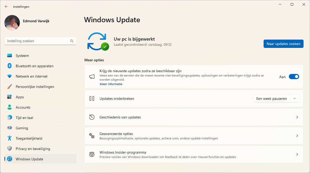Click the Een week pauzeren button
This screenshot has width=310, height=173.
pos(272,99)
